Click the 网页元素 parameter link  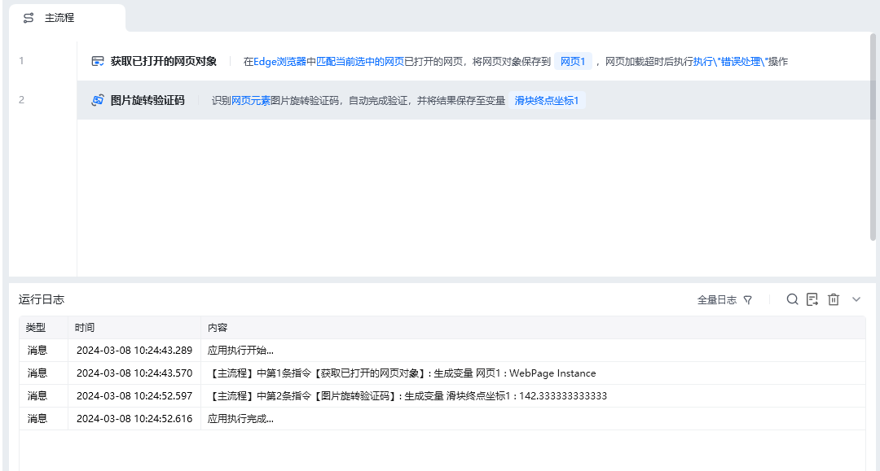tap(251, 101)
